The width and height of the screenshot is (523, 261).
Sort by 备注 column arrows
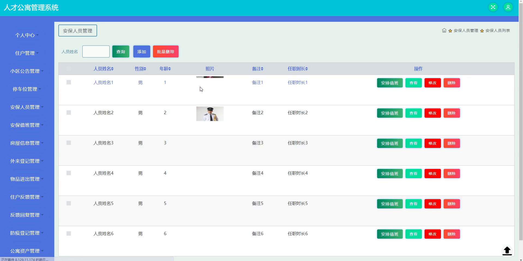pyautogui.click(x=262, y=69)
